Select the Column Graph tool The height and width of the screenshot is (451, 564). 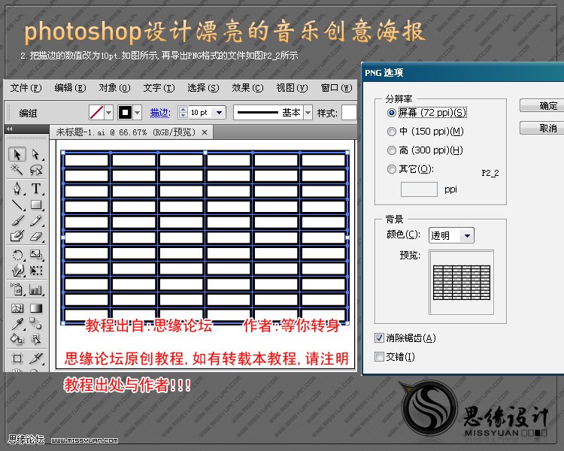point(36,289)
